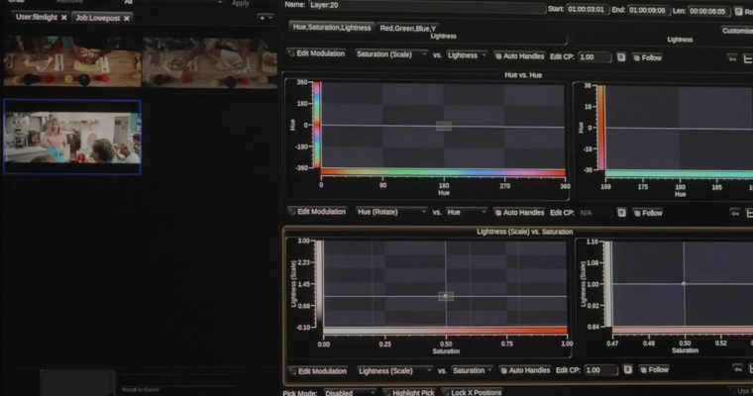Click the Len duration field 00:00:06:05
Image resolution: width=753 pixels, height=396 pixels.
[709, 11]
